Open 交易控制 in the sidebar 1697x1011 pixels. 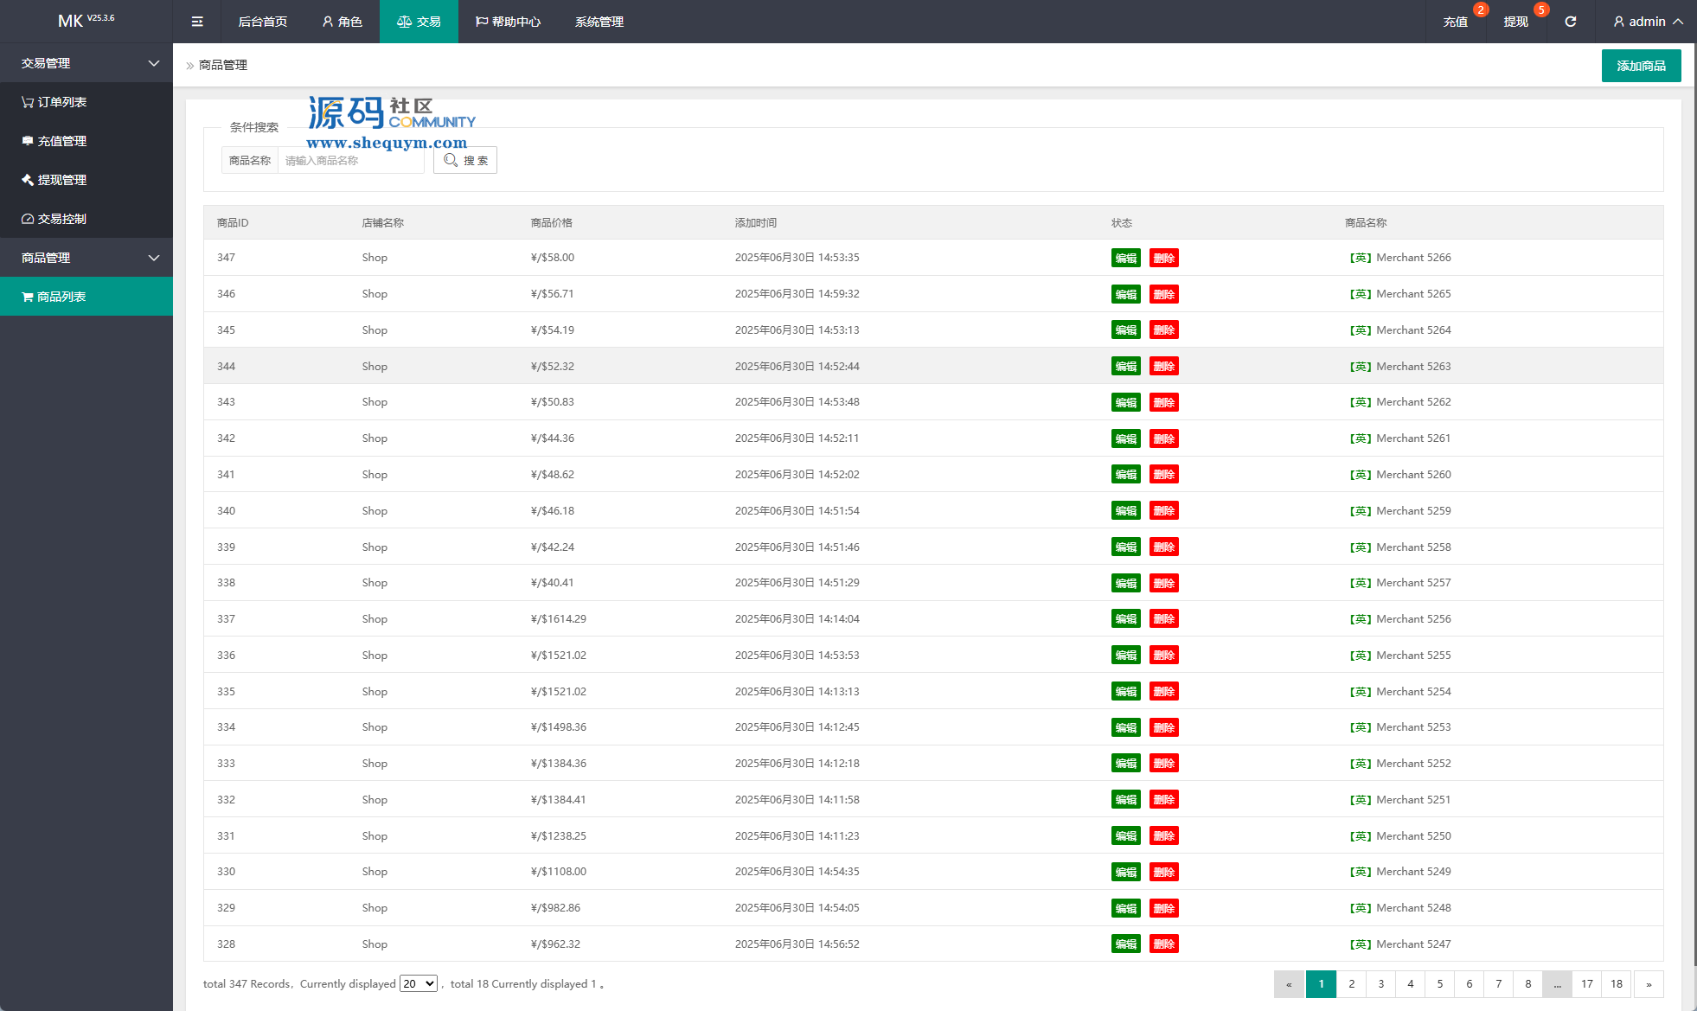[61, 219]
